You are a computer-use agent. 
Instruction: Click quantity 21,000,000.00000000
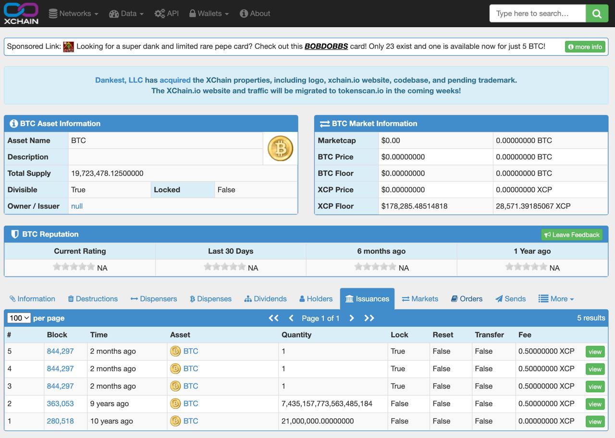pyautogui.click(x=318, y=421)
